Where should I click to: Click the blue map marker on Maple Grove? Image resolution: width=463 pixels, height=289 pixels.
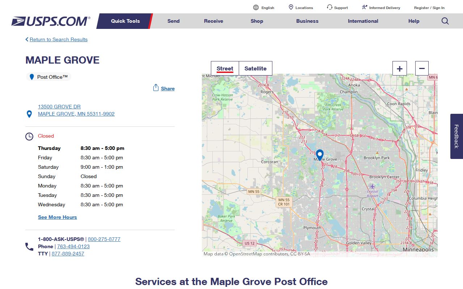click(320, 155)
